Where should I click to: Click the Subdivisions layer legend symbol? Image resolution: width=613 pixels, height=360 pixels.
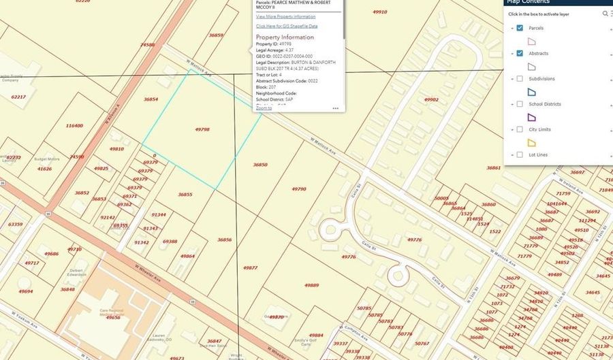point(531,92)
